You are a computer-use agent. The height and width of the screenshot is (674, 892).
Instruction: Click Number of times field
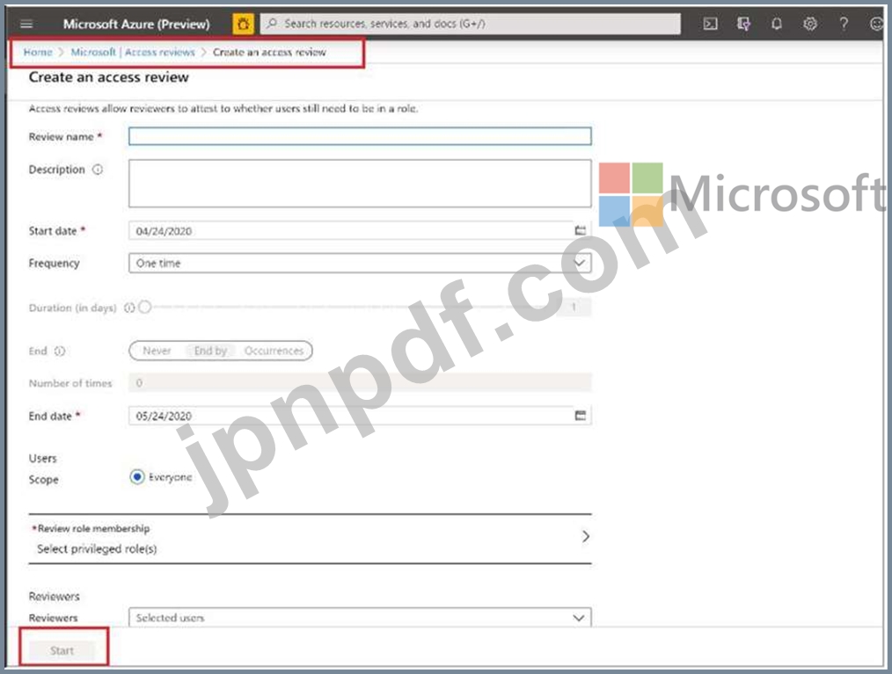click(x=360, y=383)
